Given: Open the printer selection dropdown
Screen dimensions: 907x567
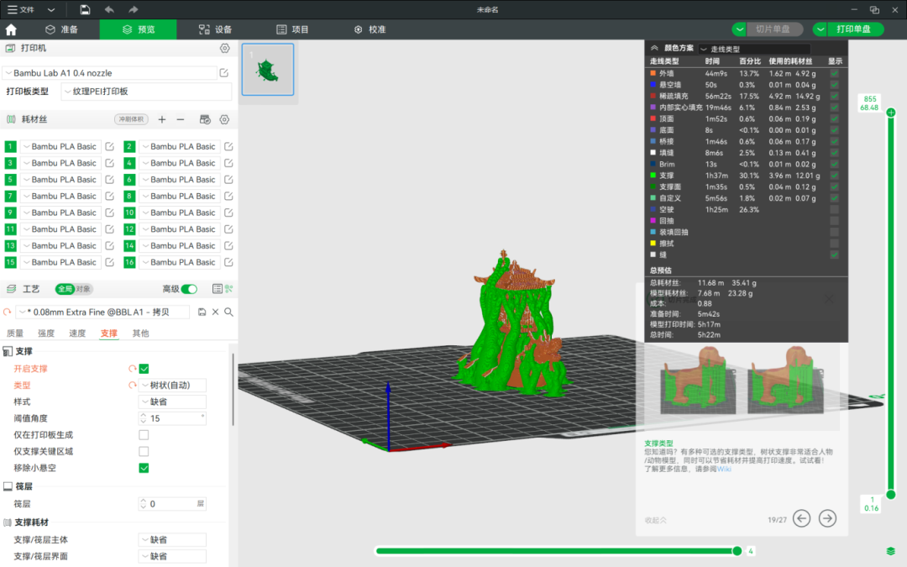Looking at the screenshot, I should coord(110,73).
